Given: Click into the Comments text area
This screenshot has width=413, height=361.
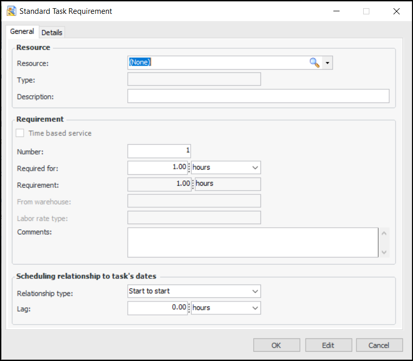Looking at the screenshot, I should [252, 242].
